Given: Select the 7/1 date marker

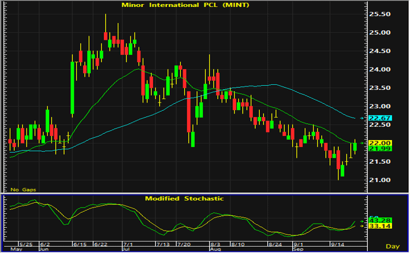Looking at the screenshot, I should coord(128,244).
